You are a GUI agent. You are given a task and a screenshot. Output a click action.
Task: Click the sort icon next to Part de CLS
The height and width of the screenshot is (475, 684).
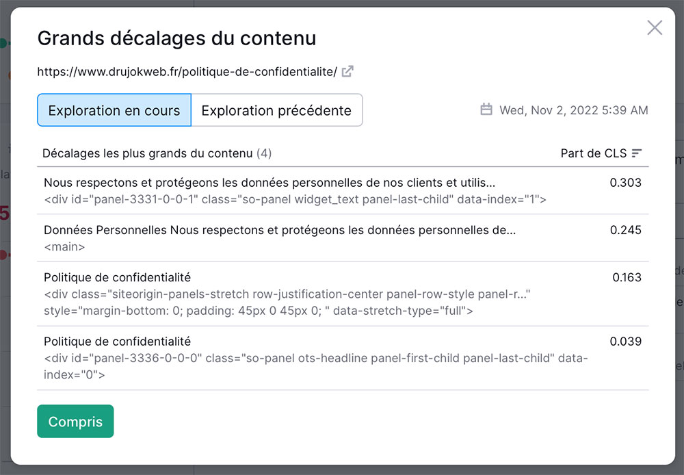637,153
